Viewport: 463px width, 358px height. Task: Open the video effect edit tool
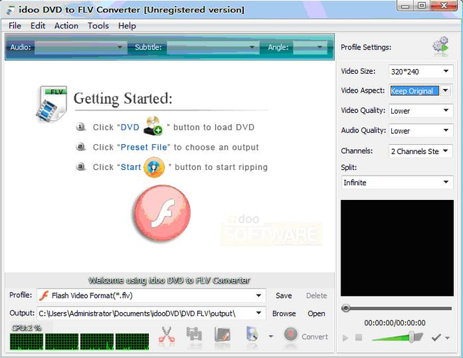[222, 334]
